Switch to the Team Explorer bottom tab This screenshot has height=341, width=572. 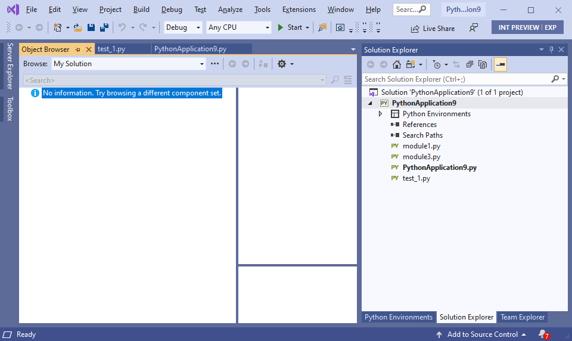(523, 317)
